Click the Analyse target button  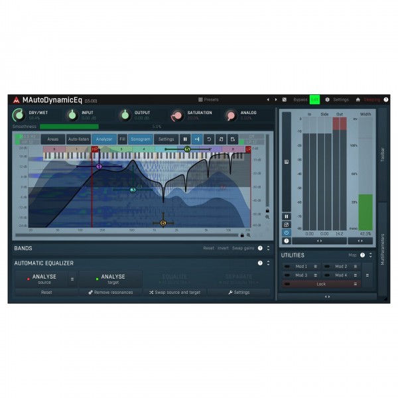[x=111, y=279]
